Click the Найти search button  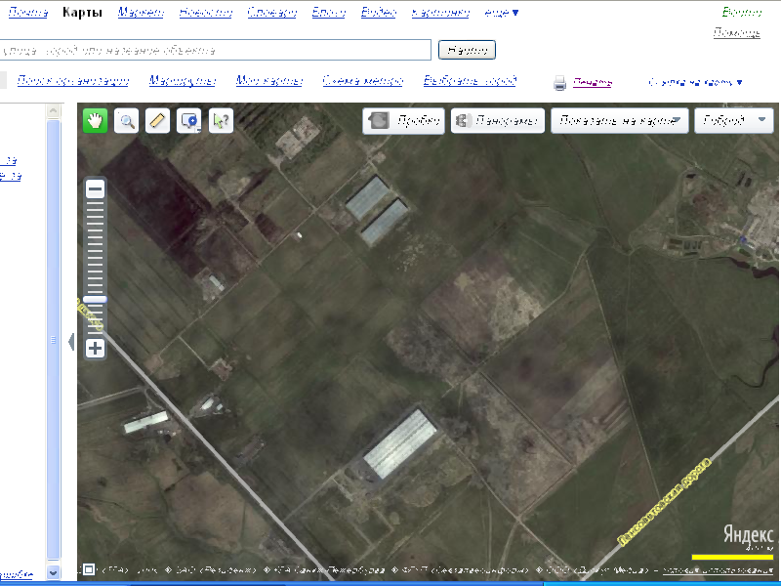coord(468,50)
